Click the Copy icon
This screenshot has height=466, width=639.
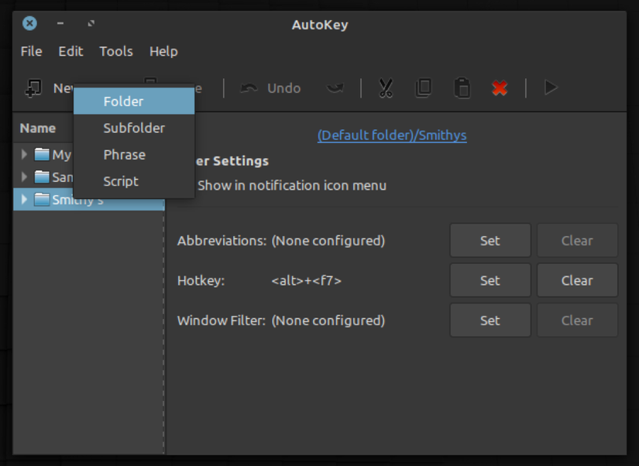(x=423, y=87)
